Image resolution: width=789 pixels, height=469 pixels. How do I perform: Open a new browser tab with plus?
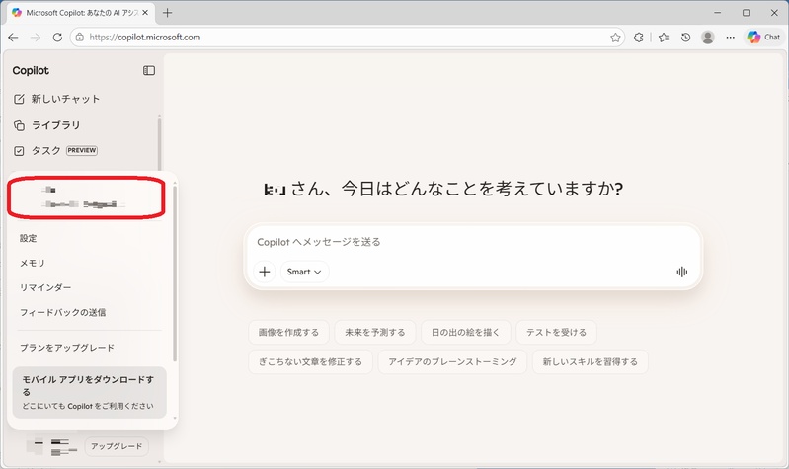pyautogui.click(x=168, y=13)
